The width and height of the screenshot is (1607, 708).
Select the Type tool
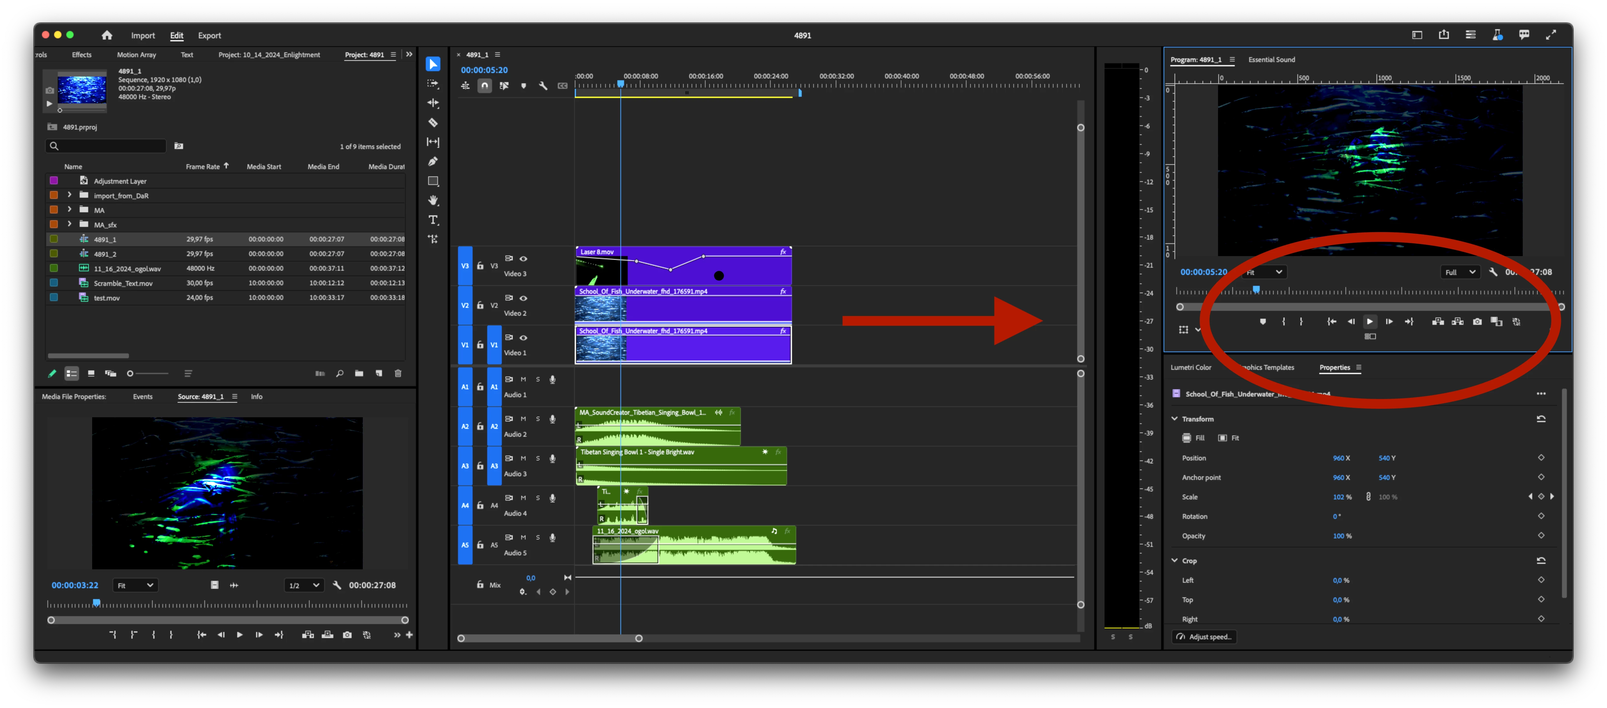click(433, 220)
